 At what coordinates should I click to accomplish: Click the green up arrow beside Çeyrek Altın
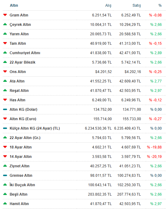5,24
